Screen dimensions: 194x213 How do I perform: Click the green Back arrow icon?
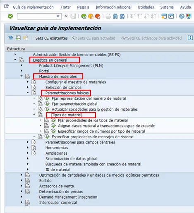click(84, 16)
